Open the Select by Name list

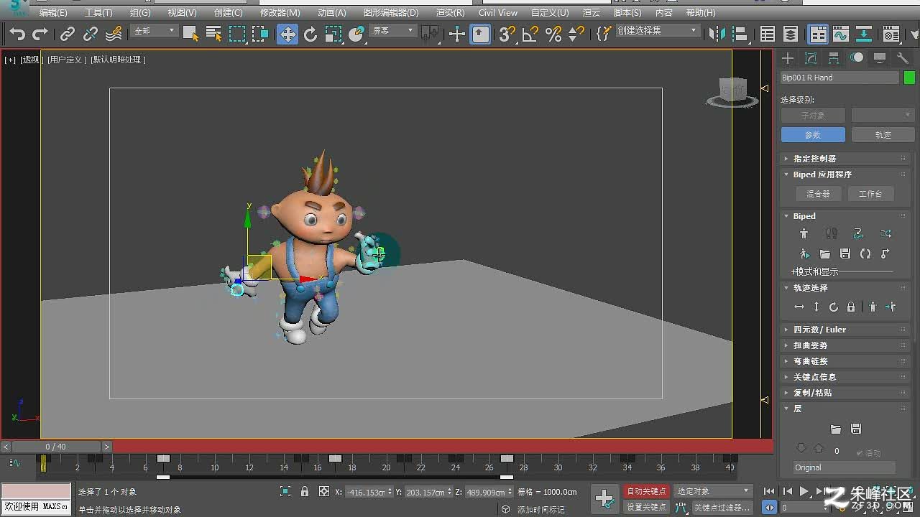(x=213, y=34)
